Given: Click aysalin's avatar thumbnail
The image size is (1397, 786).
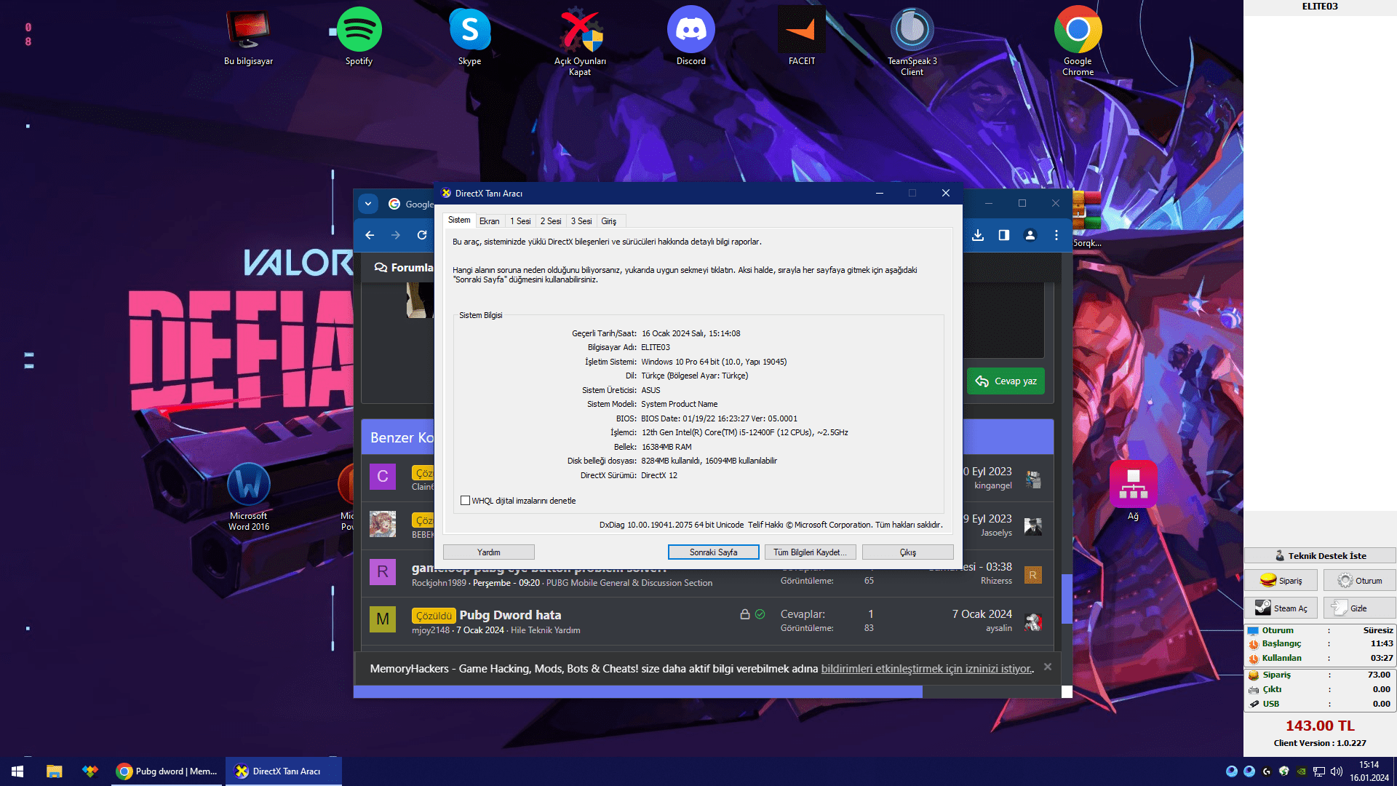Looking at the screenshot, I should [x=1033, y=622].
